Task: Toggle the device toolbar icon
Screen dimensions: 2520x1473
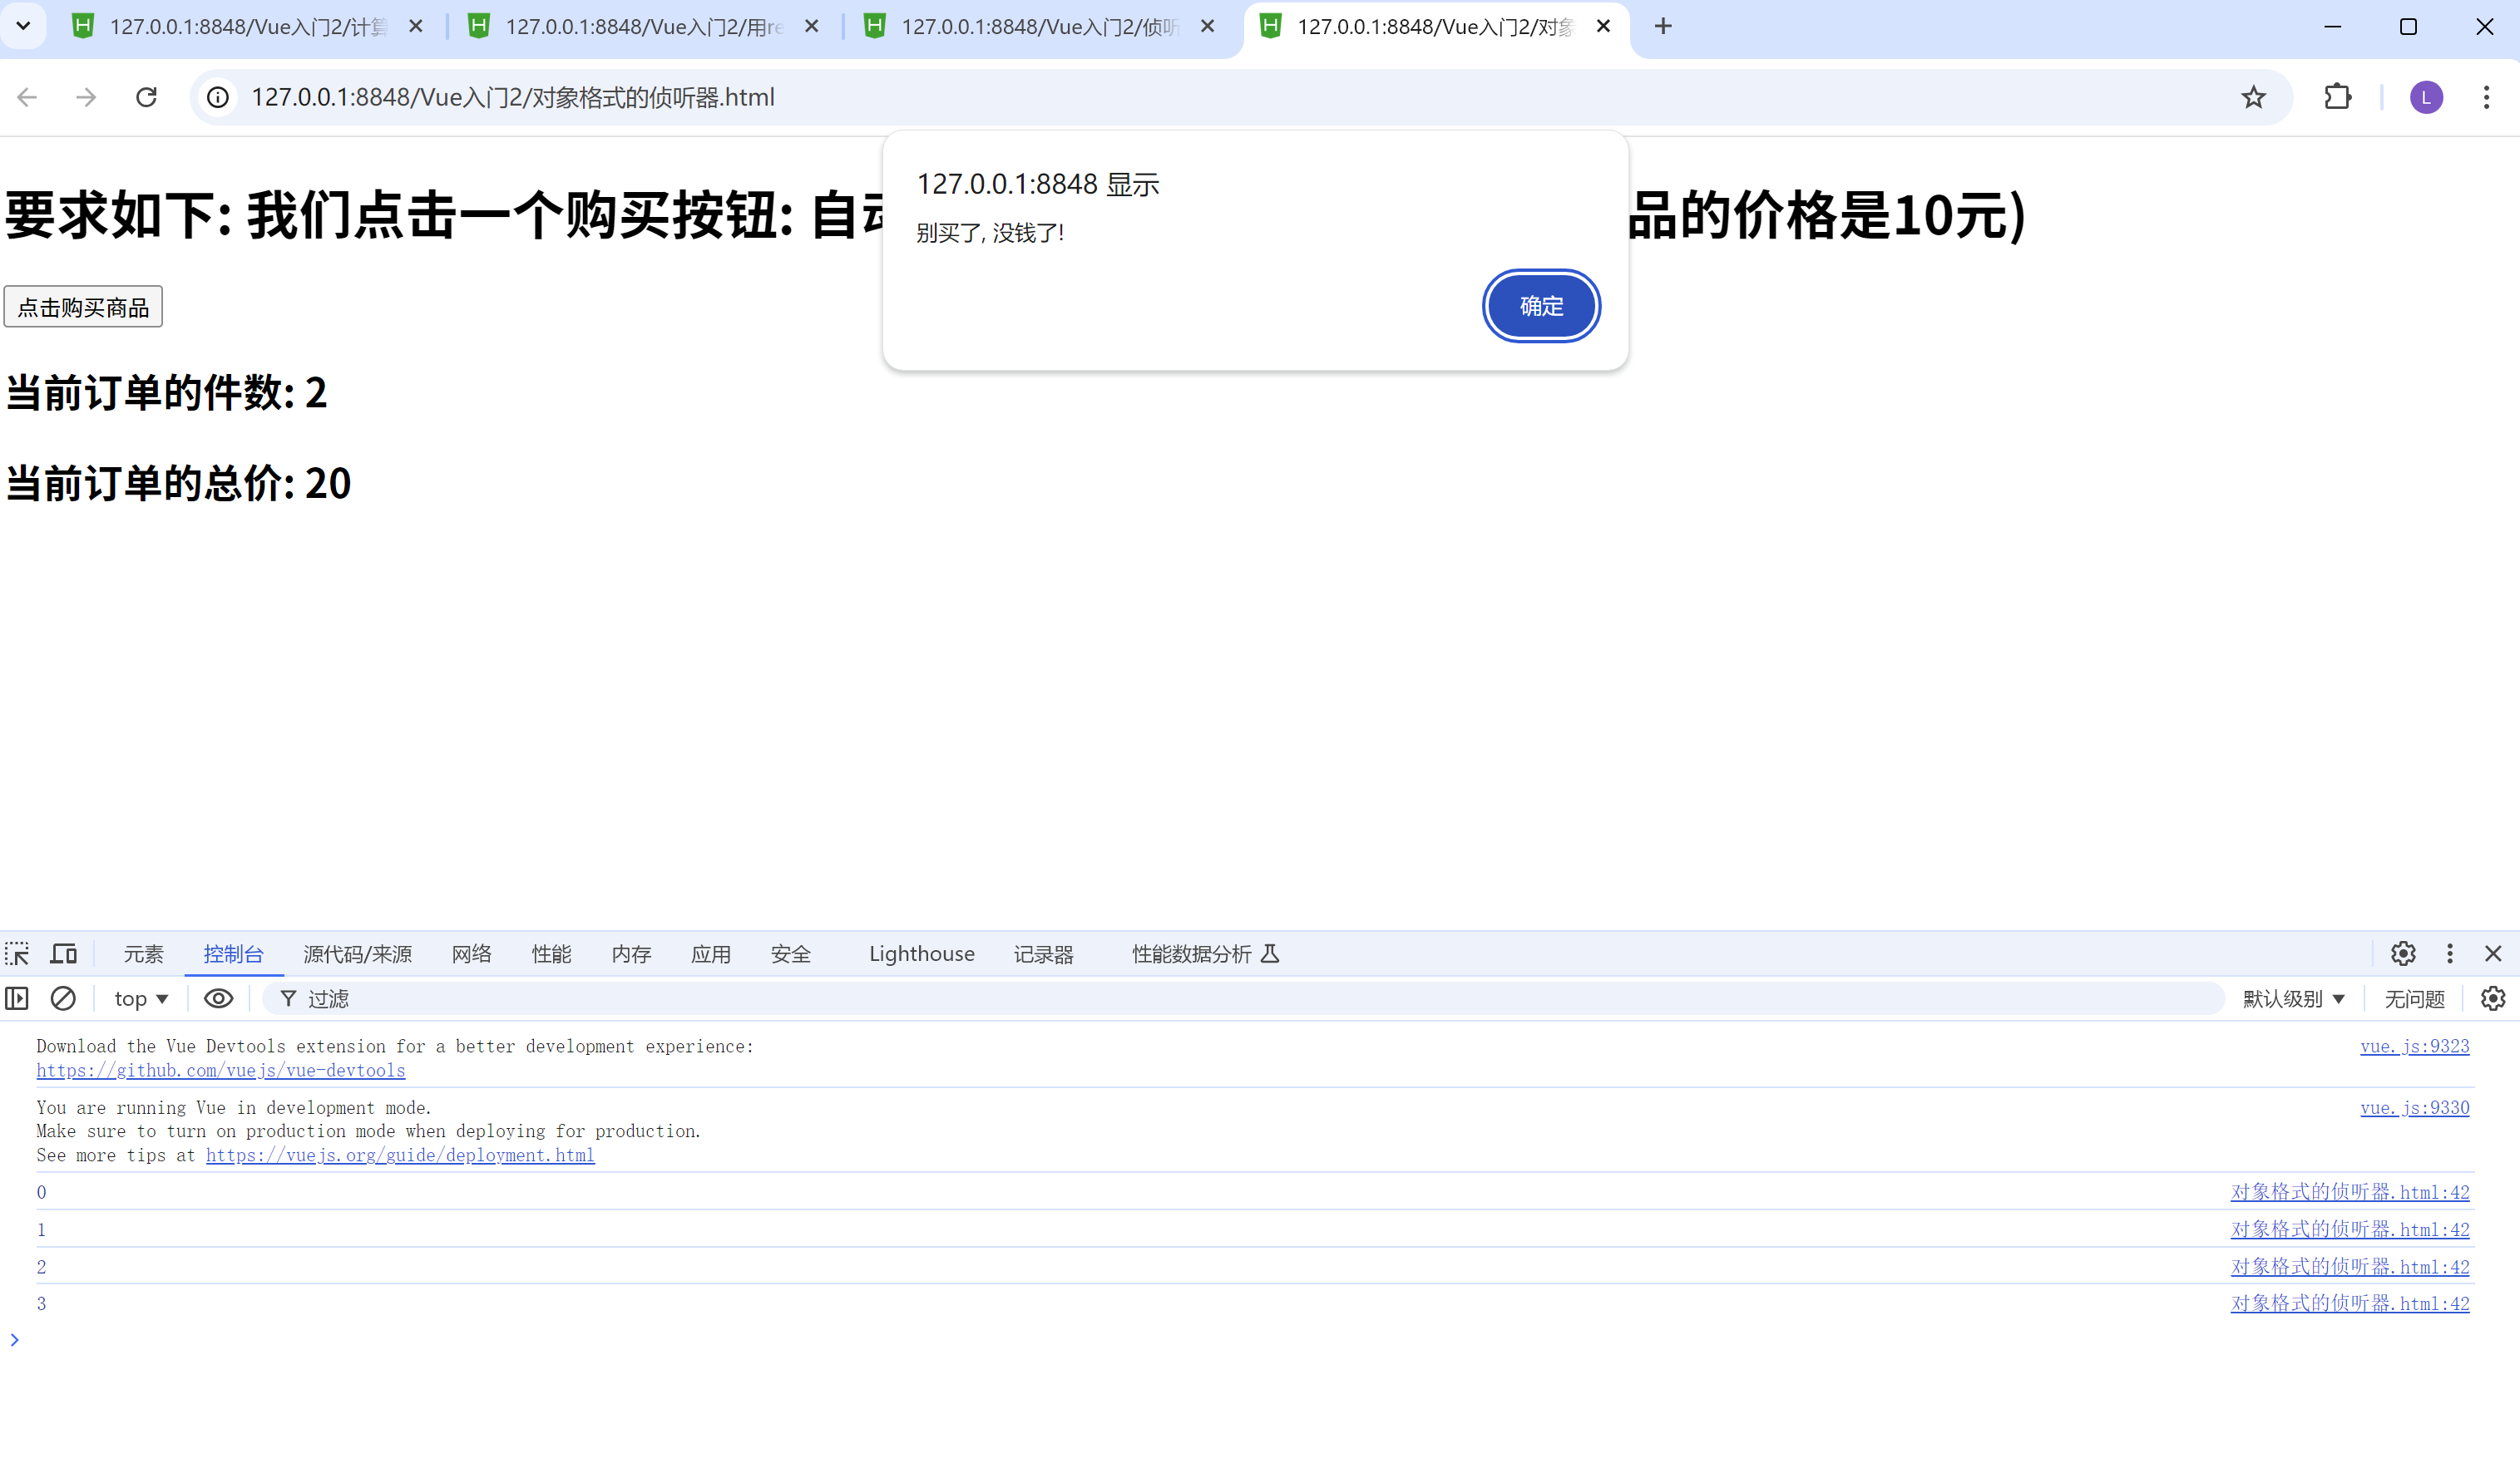Action: (x=64, y=953)
